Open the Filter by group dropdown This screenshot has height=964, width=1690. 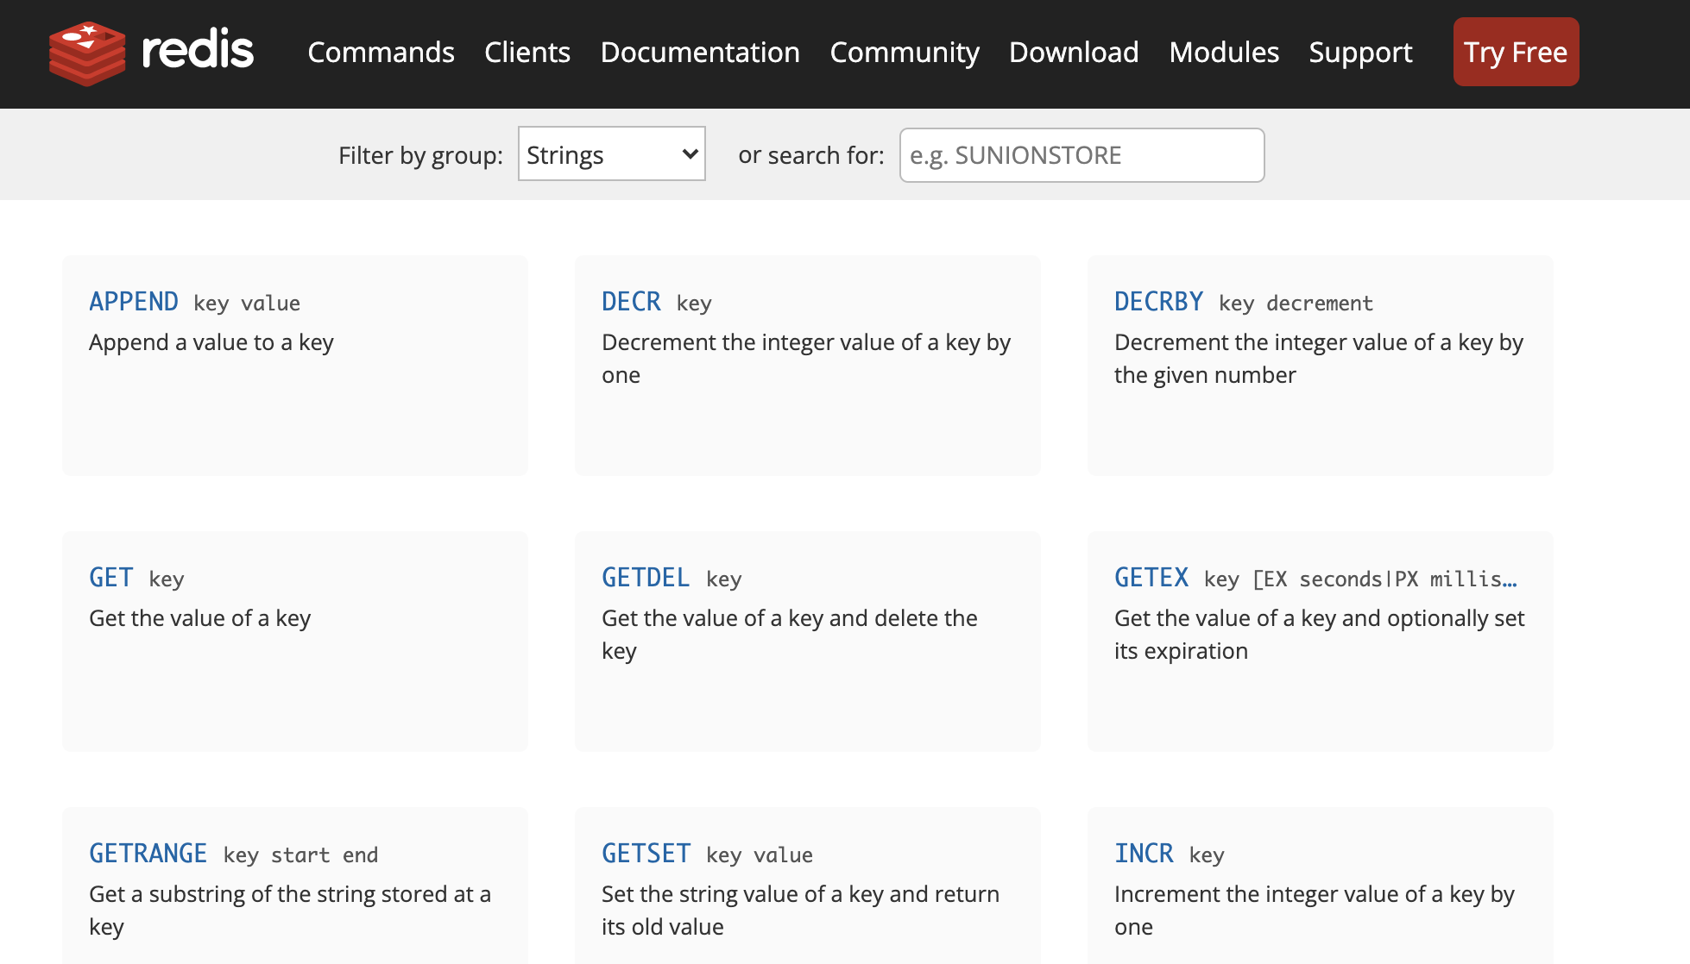coord(611,154)
